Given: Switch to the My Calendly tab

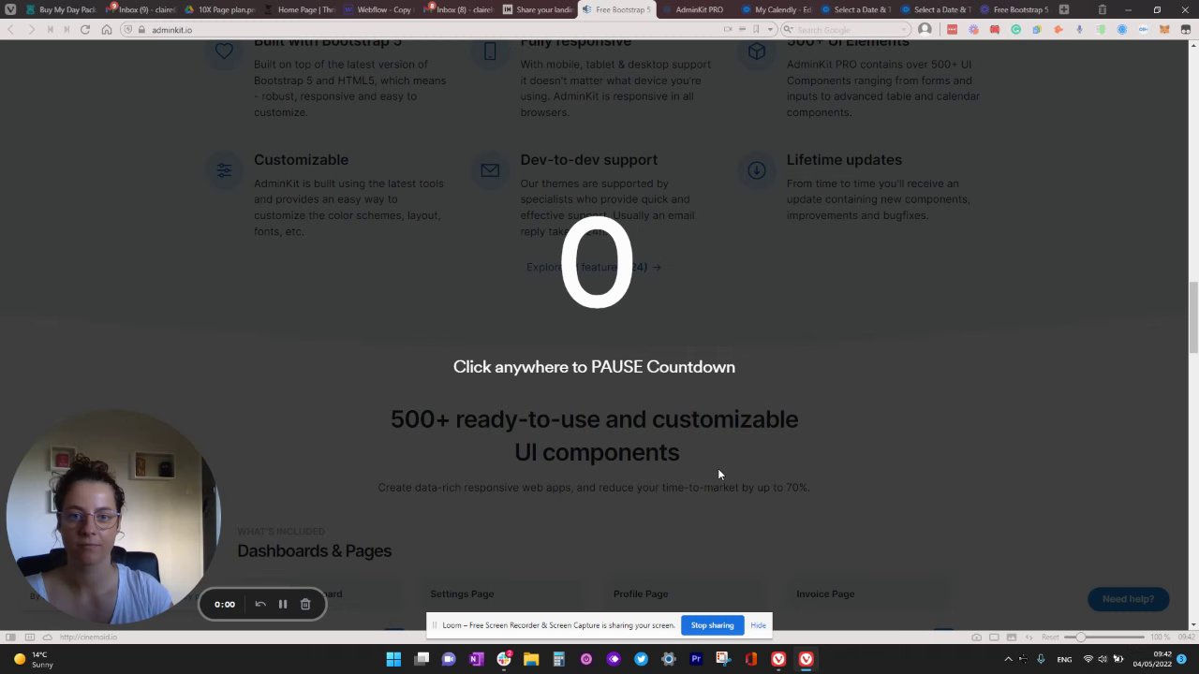Looking at the screenshot, I should (777, 9).
